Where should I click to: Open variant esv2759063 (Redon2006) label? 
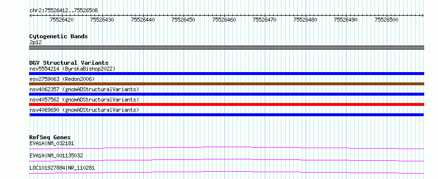coord(62,79)
